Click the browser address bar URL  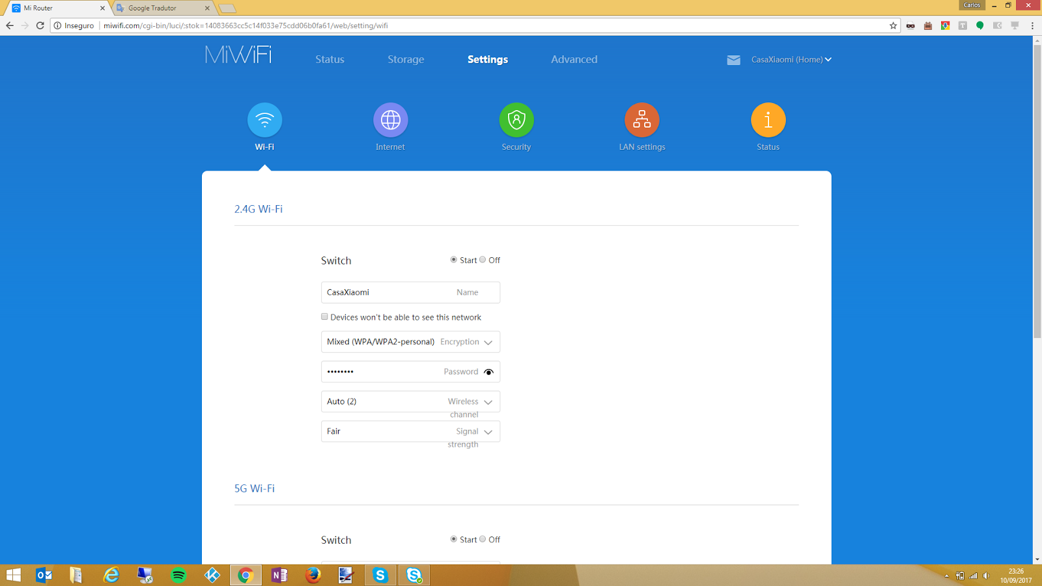tap(246, 25)
